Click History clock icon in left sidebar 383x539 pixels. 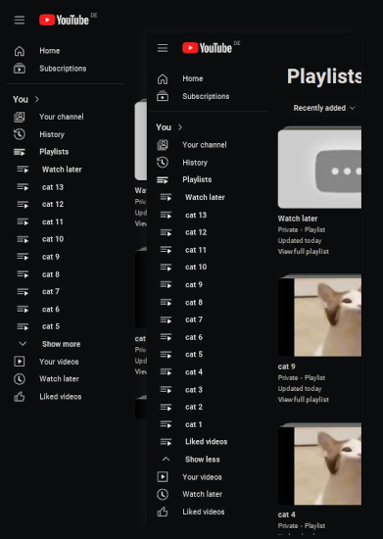pos(20,134)
